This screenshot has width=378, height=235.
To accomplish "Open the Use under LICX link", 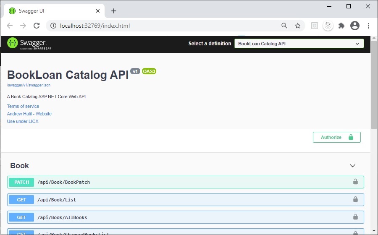I will pyautogui.click(x=23, y=121).
